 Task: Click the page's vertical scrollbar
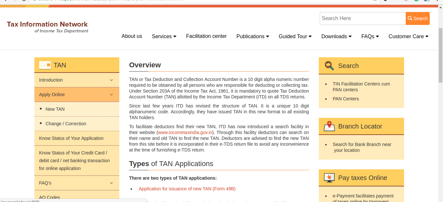[440, 55]
